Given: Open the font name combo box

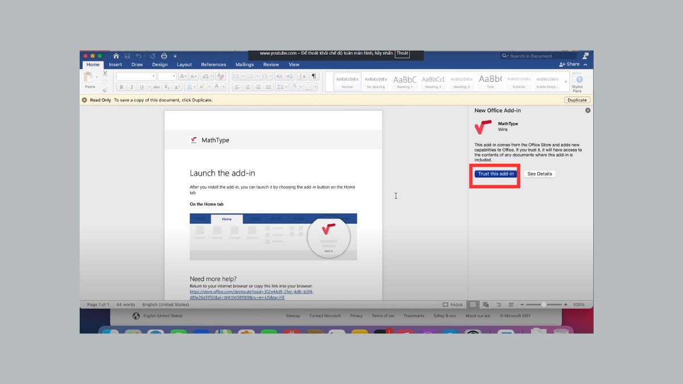Looking at the screenshot, I should click(x=136, y=76).
